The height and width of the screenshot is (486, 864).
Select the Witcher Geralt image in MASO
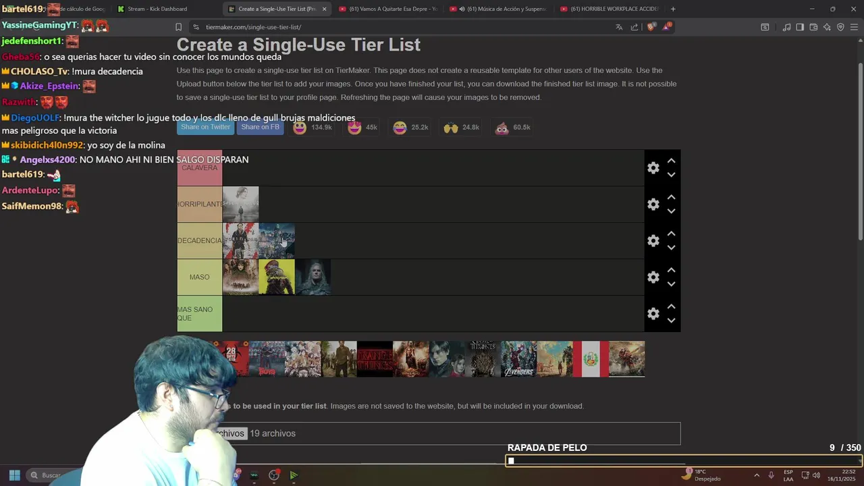(x=313, y=277)
